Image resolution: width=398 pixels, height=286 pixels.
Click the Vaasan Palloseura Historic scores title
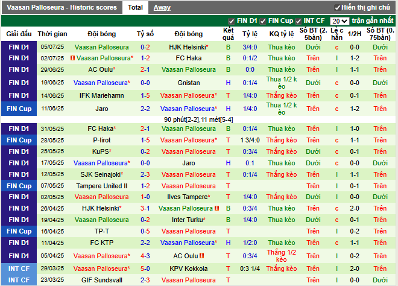62,7
